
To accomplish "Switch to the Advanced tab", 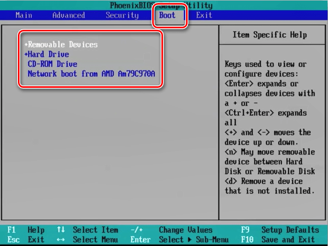I will pos(69,15).
